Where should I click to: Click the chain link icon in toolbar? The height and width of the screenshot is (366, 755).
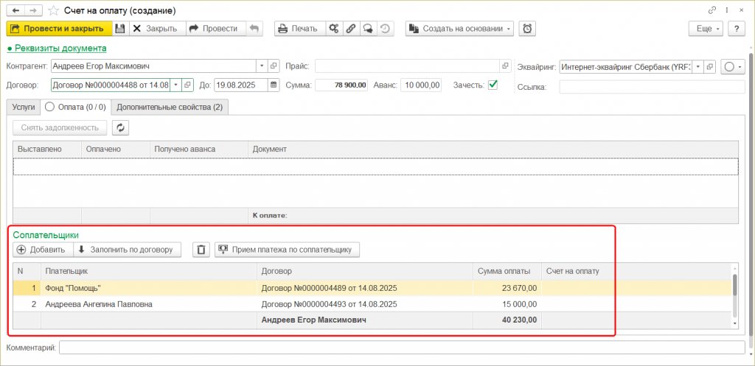click(x=351, y=29)
